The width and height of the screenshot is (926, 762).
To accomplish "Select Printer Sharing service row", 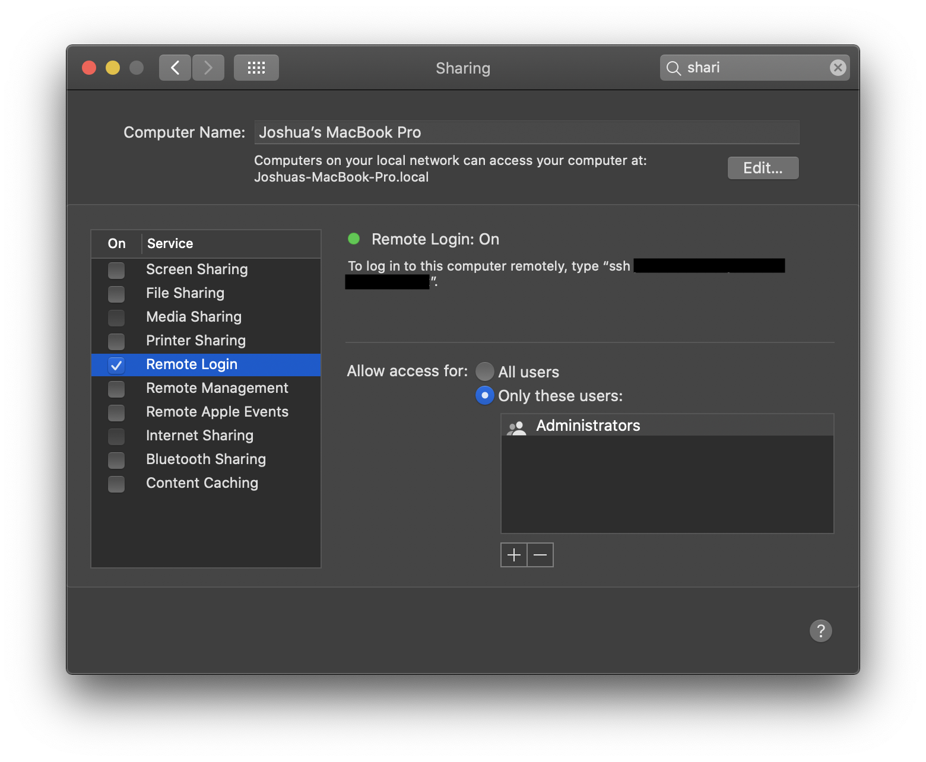I will click(206, 341).
